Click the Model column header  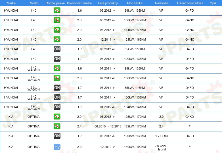point(34,3)
